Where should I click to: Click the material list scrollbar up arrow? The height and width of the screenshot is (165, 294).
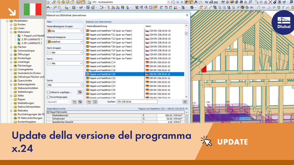tap(186, 26)
